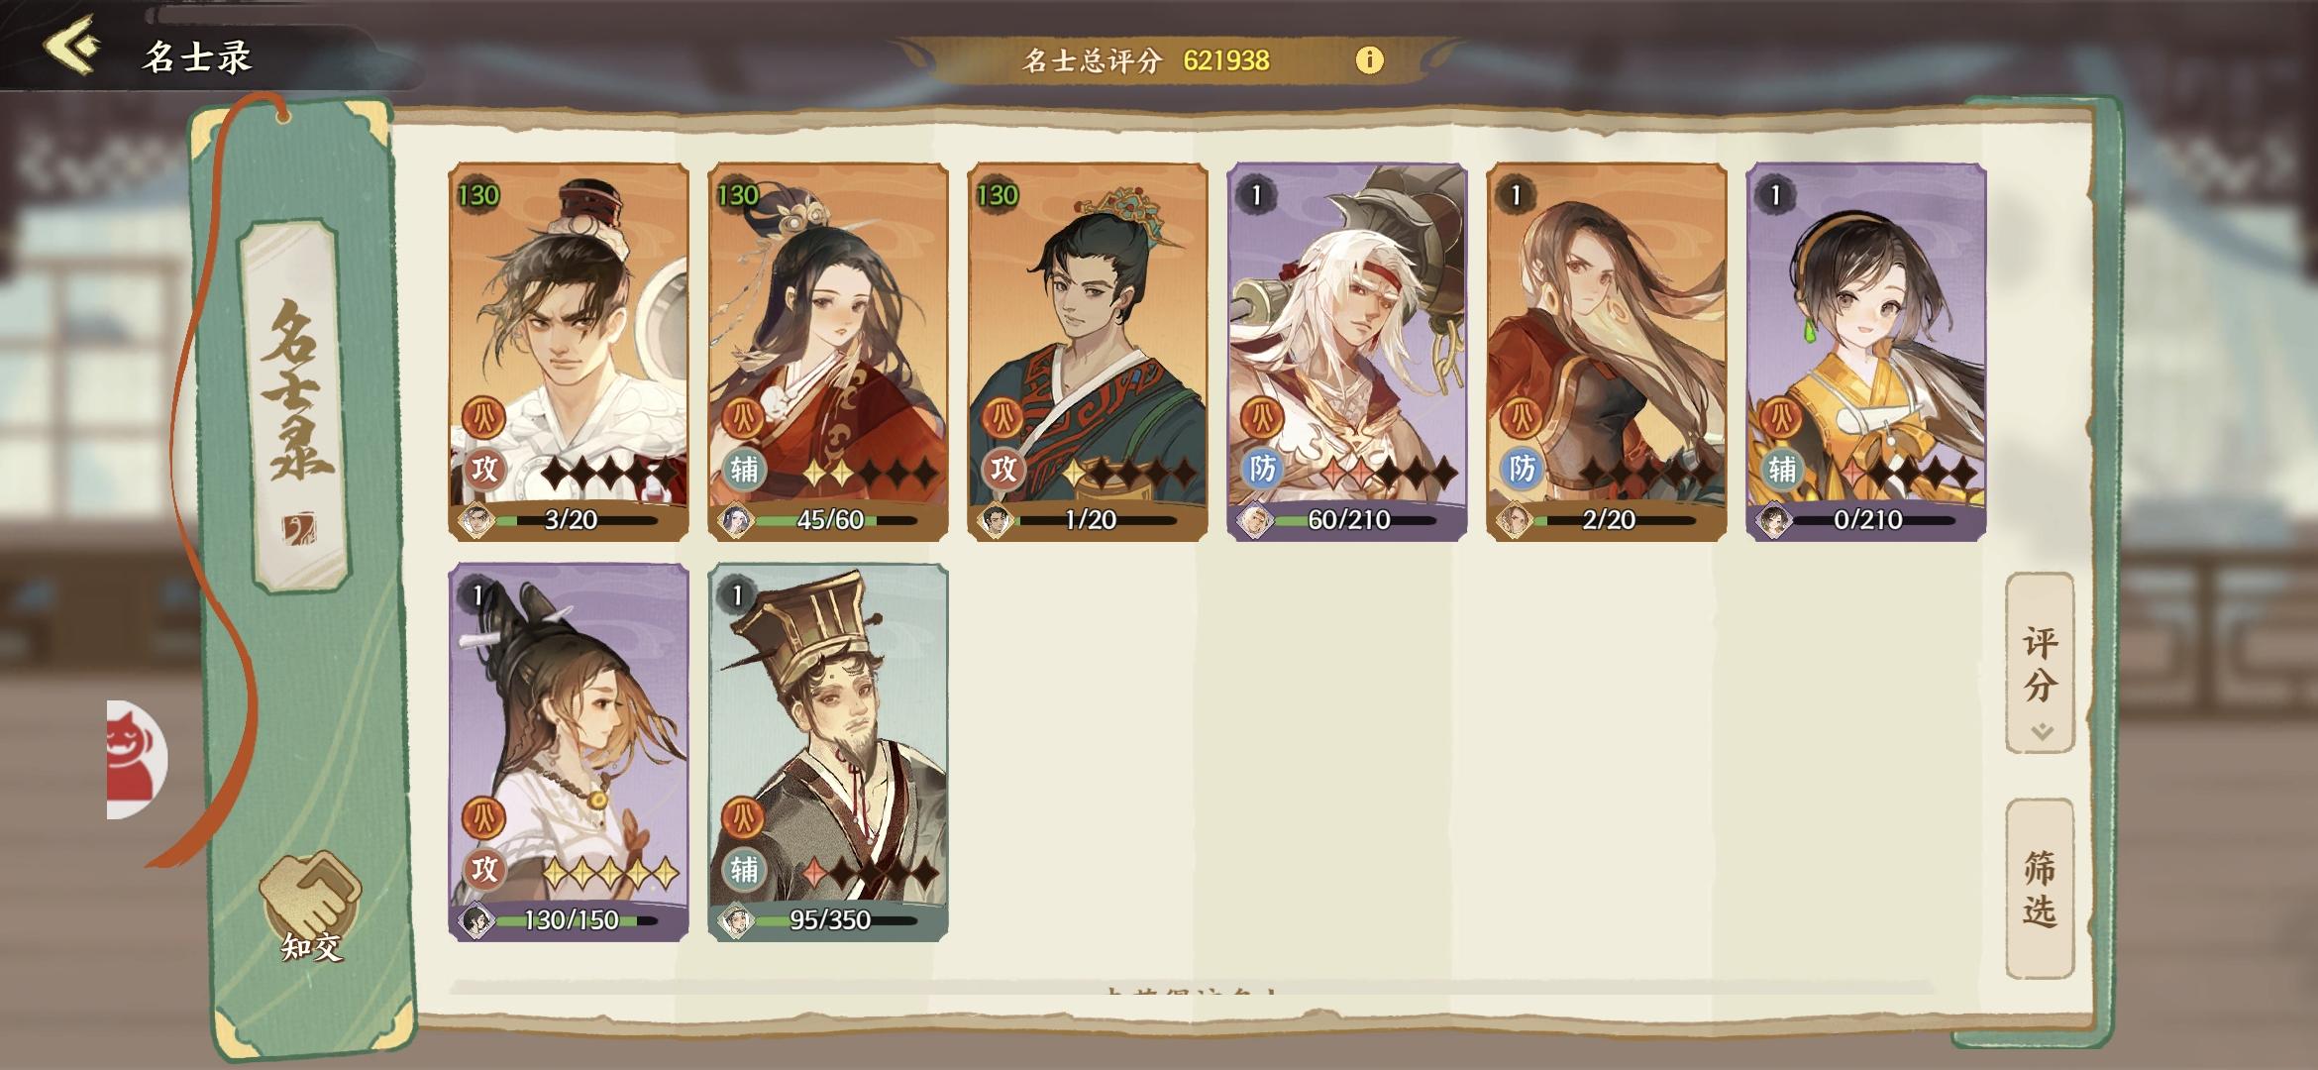The width and height of the screenshot is (2318, 1070).
Task: Expand the 评分 sort dropdown
Action: coord(2040,663)
